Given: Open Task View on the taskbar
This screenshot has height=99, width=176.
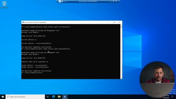Looking at the screenshot, I should (48, 97).
